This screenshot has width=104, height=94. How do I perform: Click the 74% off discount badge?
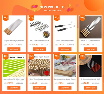coord(57,57)
